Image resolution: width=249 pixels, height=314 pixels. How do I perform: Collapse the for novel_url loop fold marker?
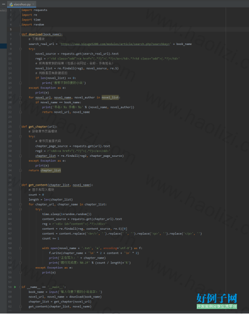(20, 97)
